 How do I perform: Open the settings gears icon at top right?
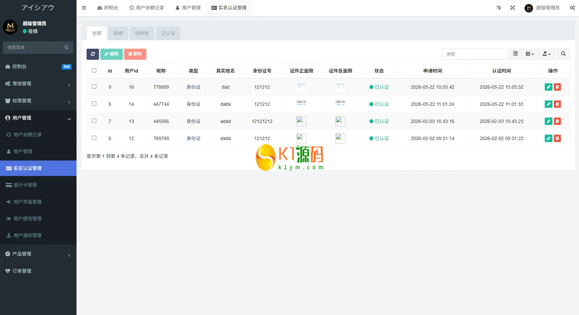click(572, 8)
